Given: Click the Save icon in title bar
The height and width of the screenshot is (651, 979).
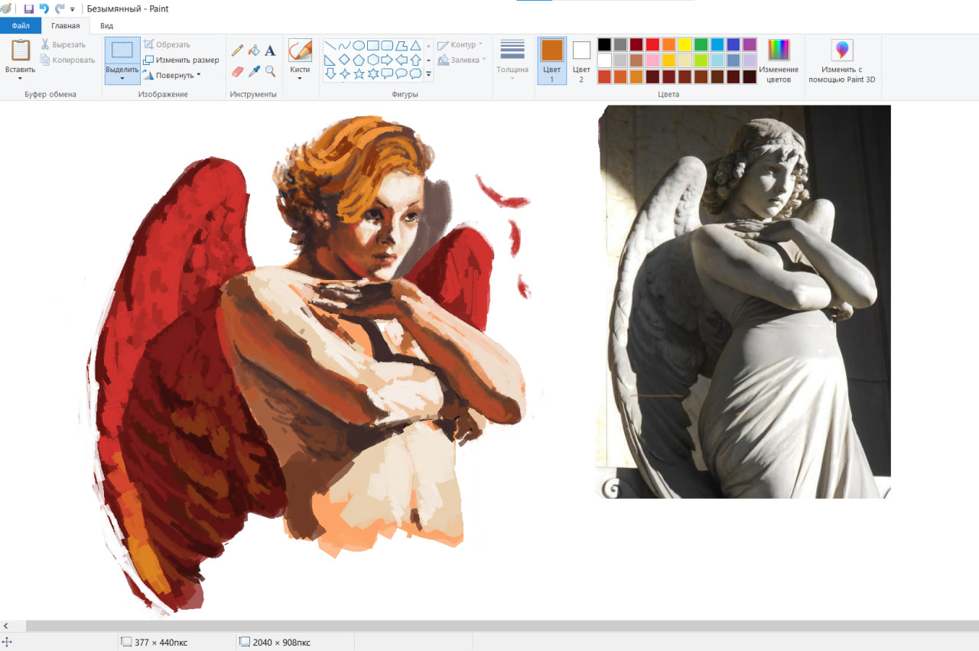Looking at the screenshot, I should [x=29, y=8].
